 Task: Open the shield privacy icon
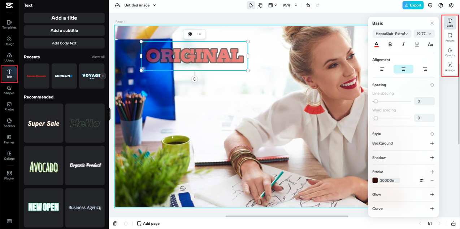[x=430, y=5]
